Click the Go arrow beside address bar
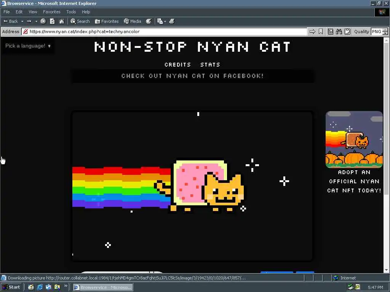Image resolution: width=390 pixels, height=292 pixels. [312, 32]
